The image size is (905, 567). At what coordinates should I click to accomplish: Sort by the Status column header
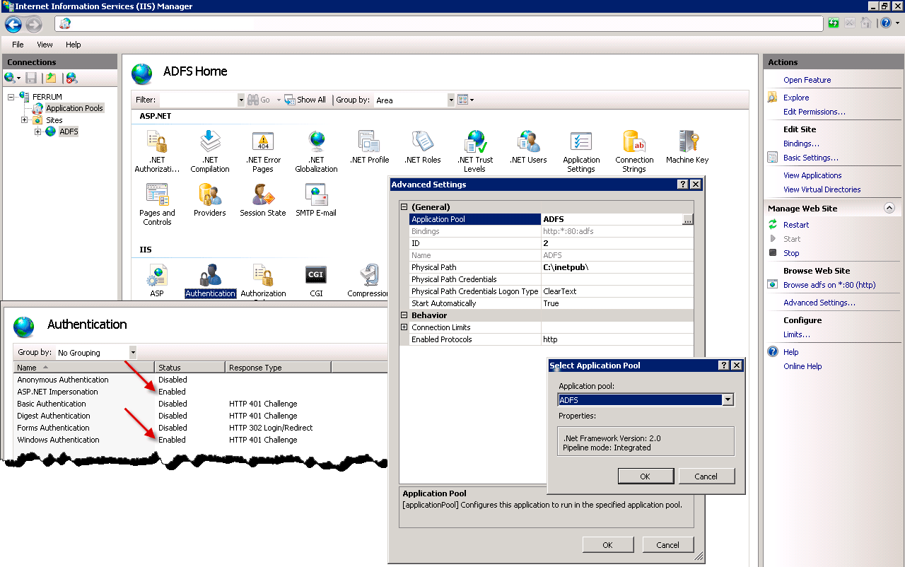pos(190,368)
